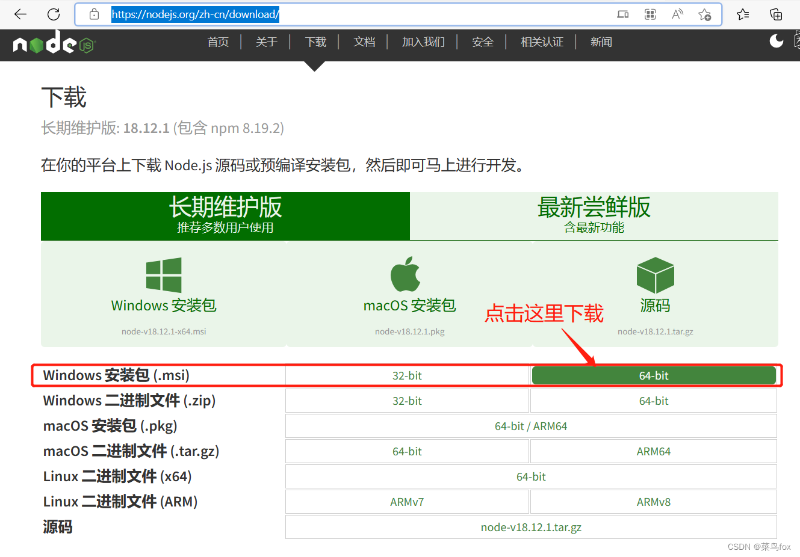Click the node-v18.12.1-x64.msi filename text

164,331
